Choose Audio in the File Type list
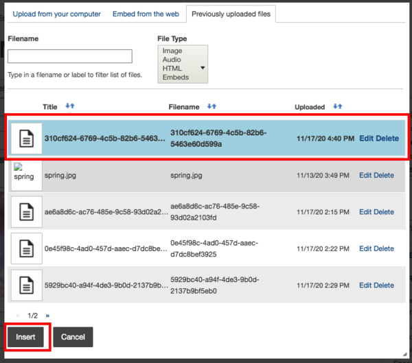The image size is (412, 363). 172,60
